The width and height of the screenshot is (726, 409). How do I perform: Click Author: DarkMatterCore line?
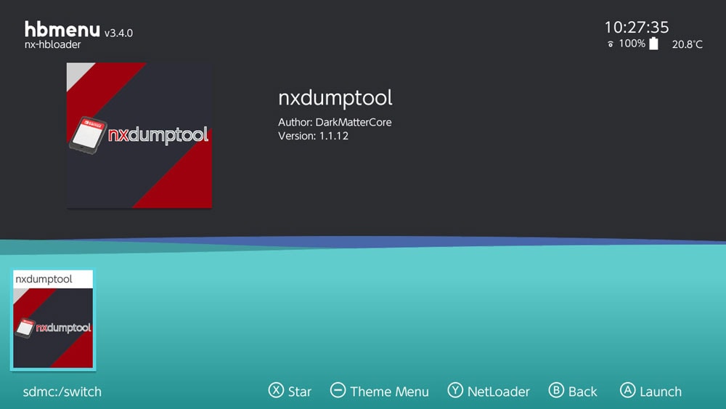(x=335, y=122)
